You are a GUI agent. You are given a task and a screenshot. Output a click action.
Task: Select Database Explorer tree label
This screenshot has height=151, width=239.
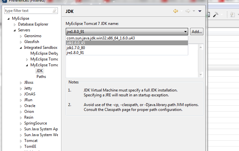point(33,24)
